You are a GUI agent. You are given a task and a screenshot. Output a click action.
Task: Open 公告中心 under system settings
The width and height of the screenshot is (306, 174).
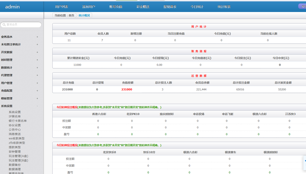coord(15,129)
